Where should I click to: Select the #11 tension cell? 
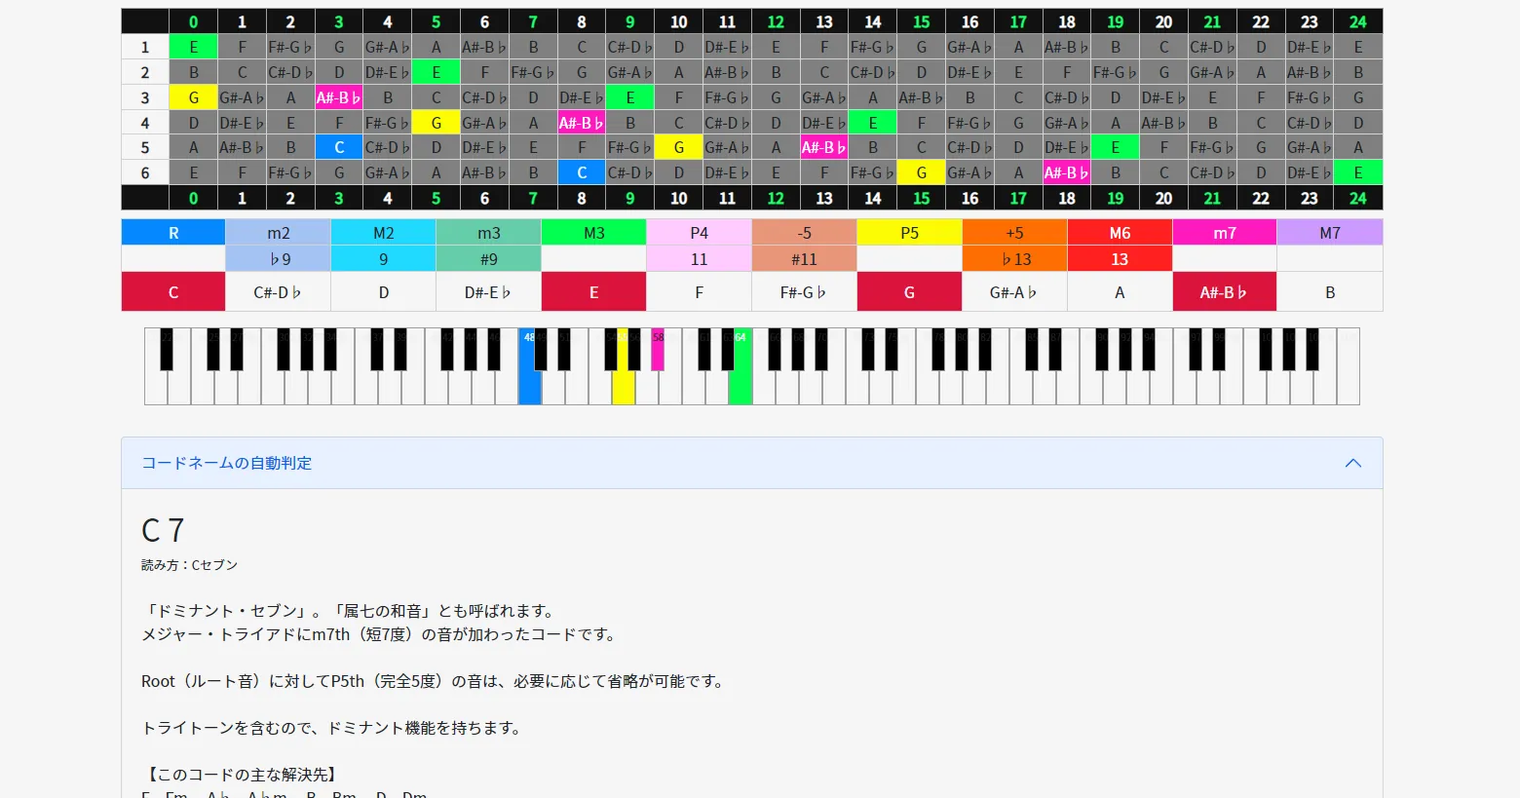[x=805, y=259]
